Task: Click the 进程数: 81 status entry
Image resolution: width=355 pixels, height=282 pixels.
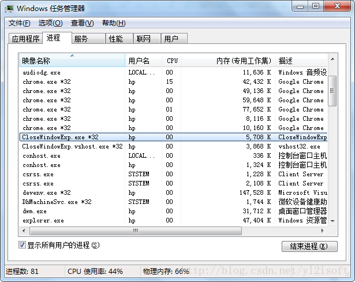Action: (x=22, y=272)
